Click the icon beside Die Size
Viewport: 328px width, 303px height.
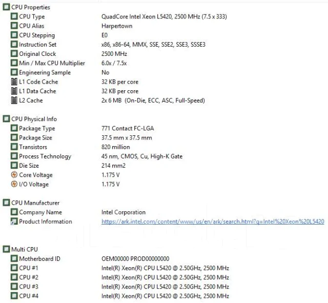[x=14, y=165]
